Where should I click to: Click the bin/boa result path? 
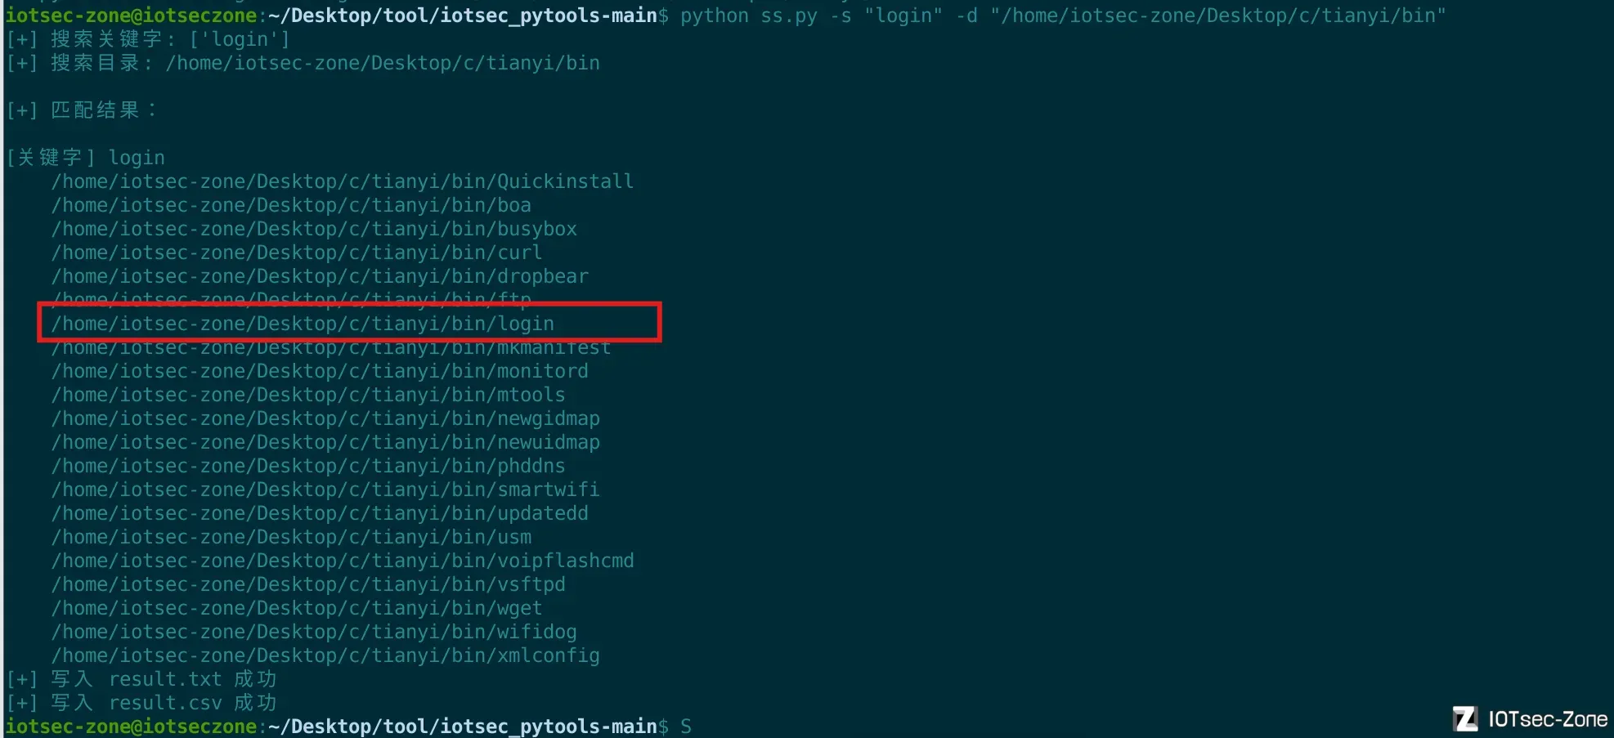click(x=291, y=205)
